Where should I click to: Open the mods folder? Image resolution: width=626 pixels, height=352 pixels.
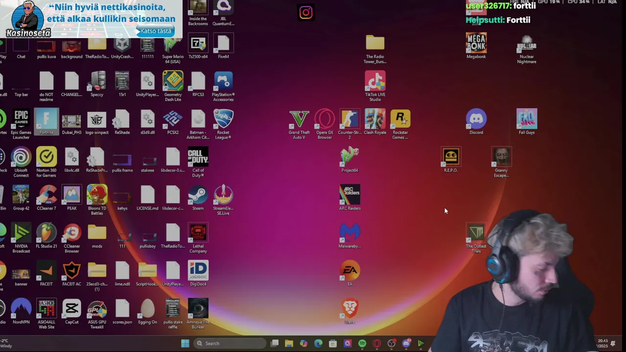click(97, 236)
